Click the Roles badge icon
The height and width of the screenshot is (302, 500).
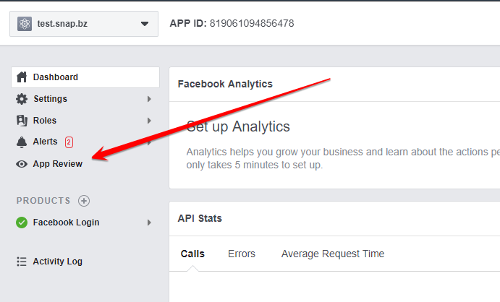22,121
